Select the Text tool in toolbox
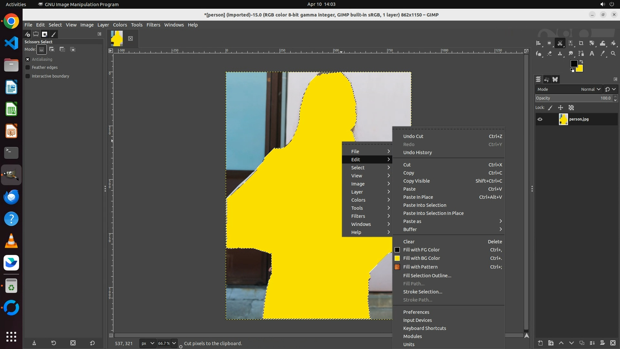 point(592,54)
